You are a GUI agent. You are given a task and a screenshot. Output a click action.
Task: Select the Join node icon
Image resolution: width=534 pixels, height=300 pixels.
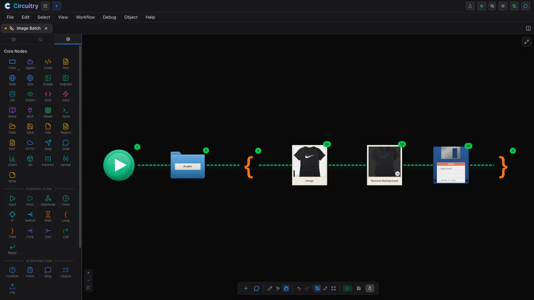pos(48,233)
